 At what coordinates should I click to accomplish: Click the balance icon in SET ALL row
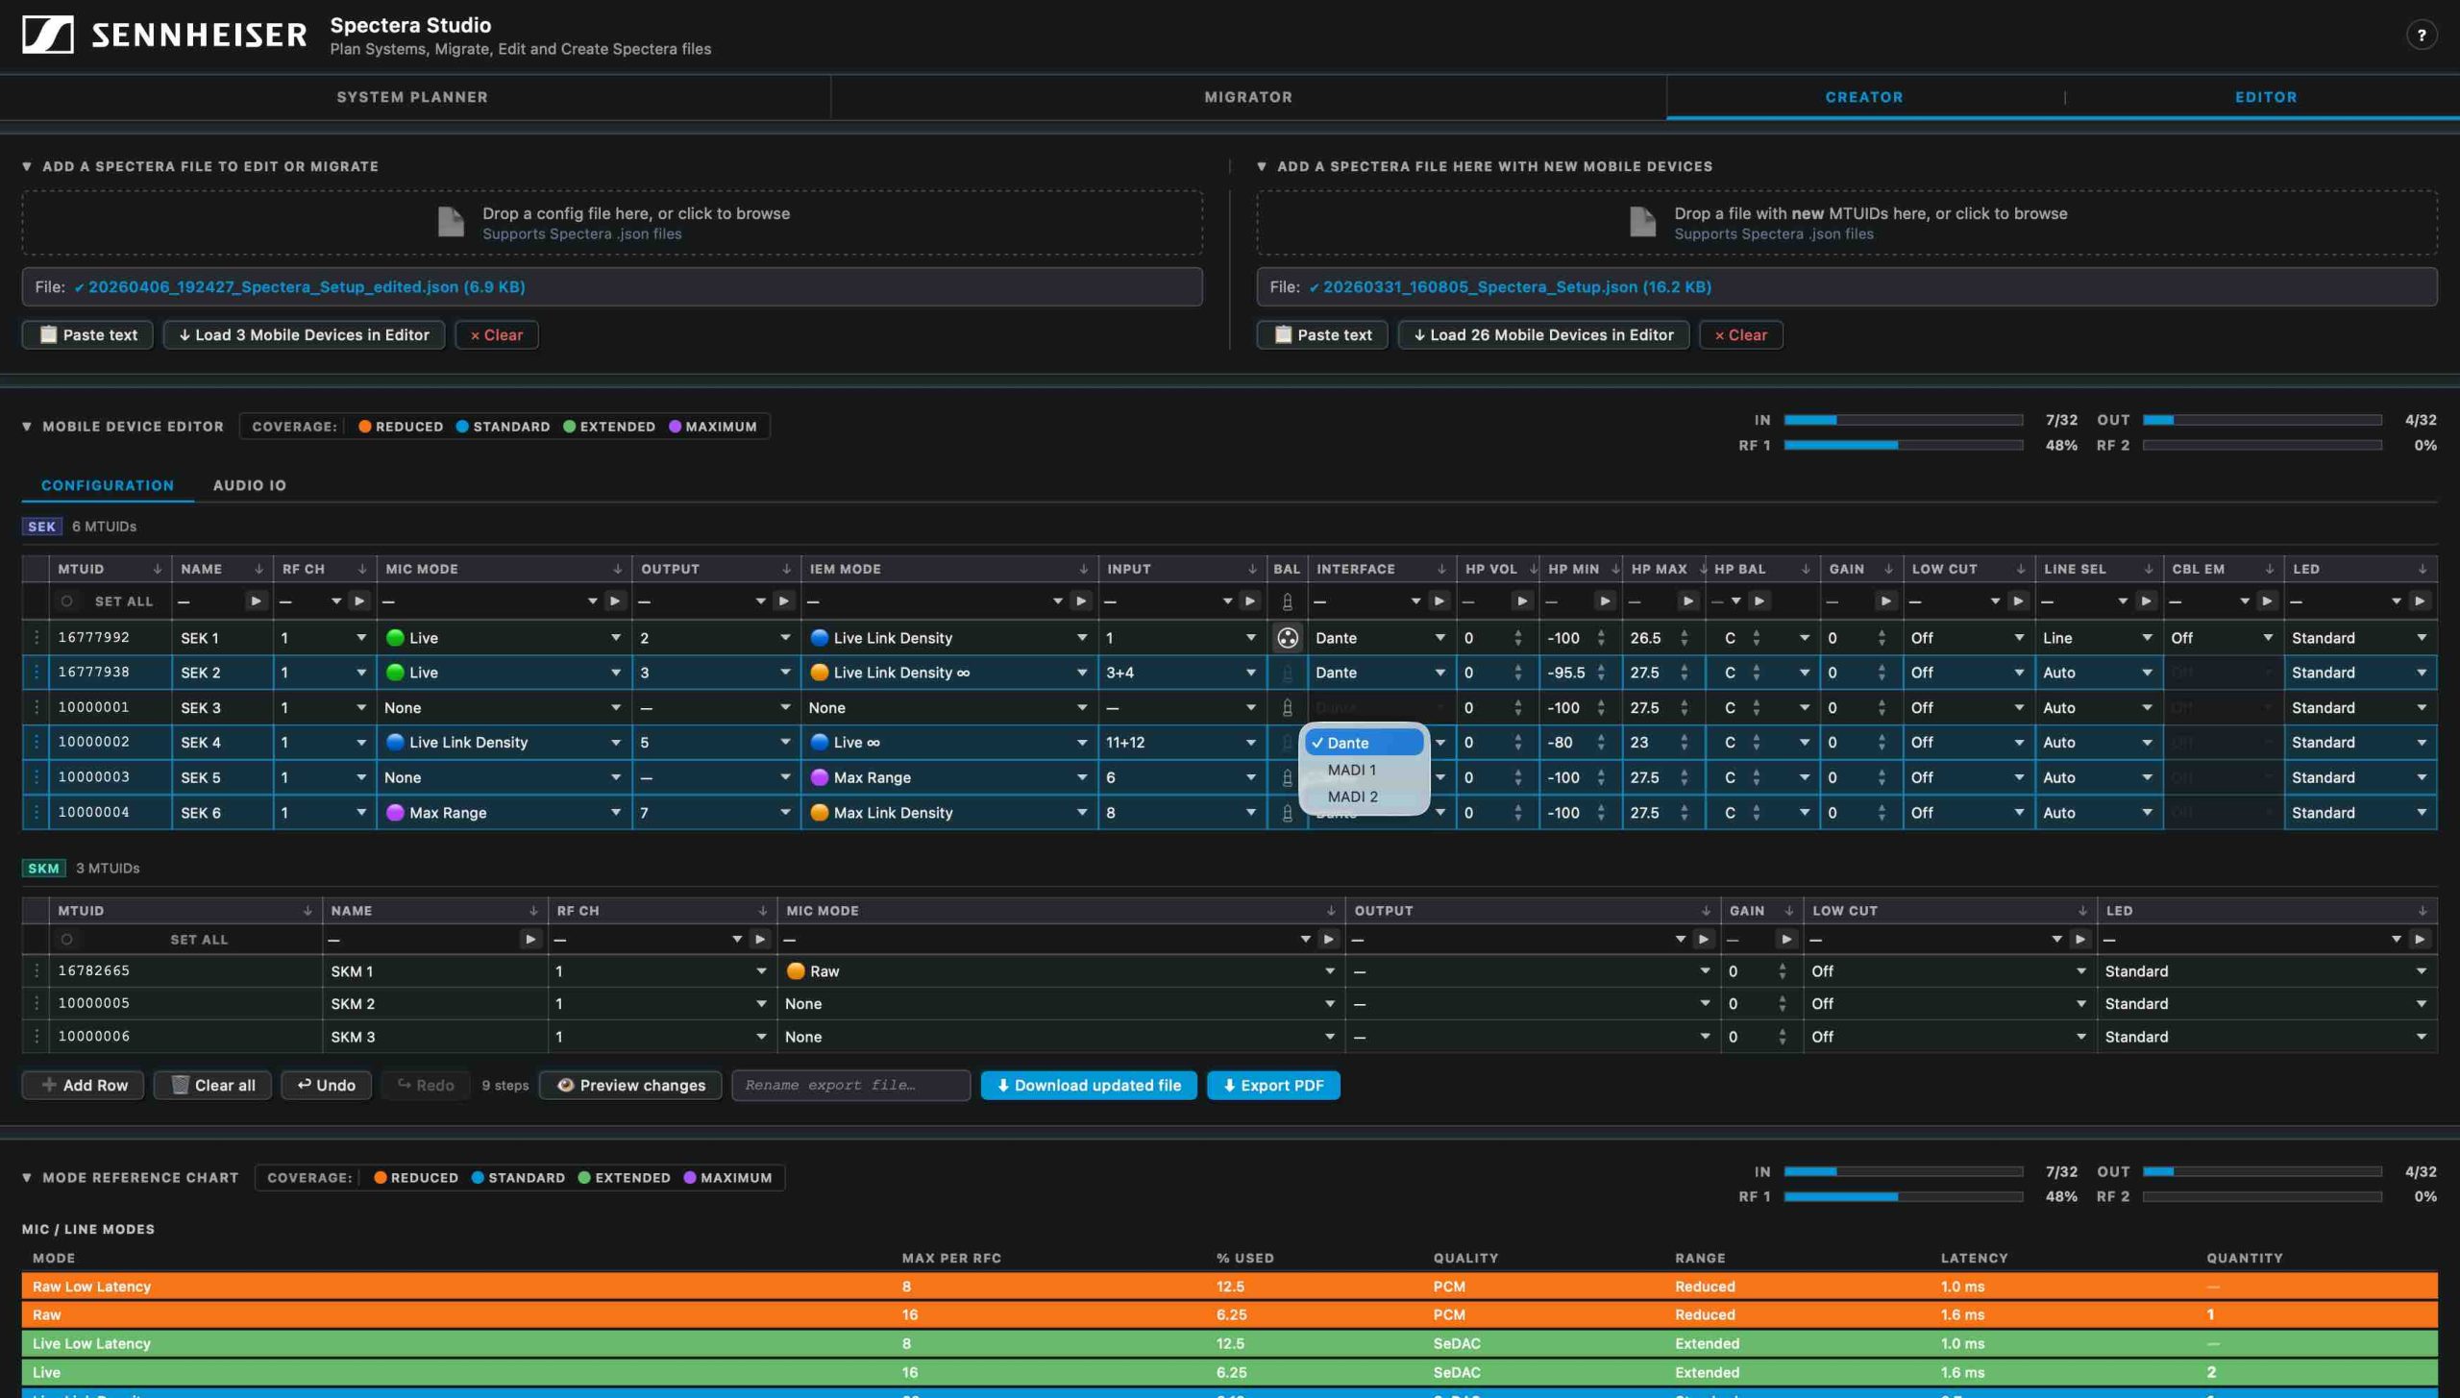click(x=1287, y=602)
